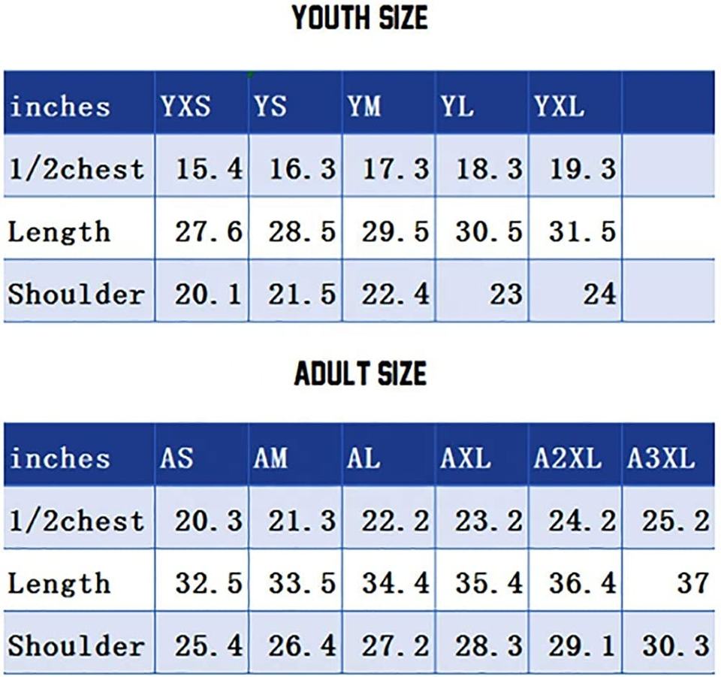
Task: Select the AM column header
Action: pos(270,458)
